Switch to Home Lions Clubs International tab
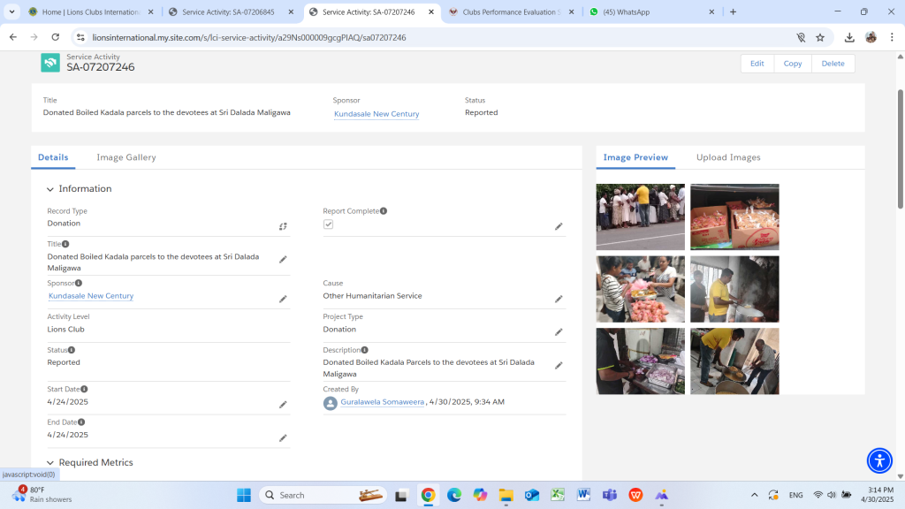This screenshot has width=905, height=509. click(x=91, y=11)
